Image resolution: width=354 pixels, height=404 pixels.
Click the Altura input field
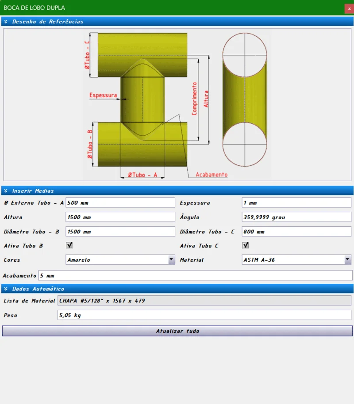(120, 217)
